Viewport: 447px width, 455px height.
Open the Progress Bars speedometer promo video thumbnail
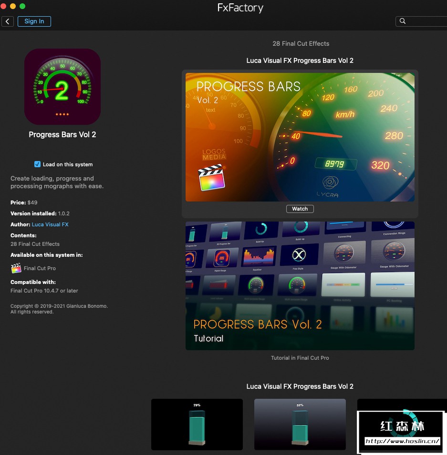[300, 137]
